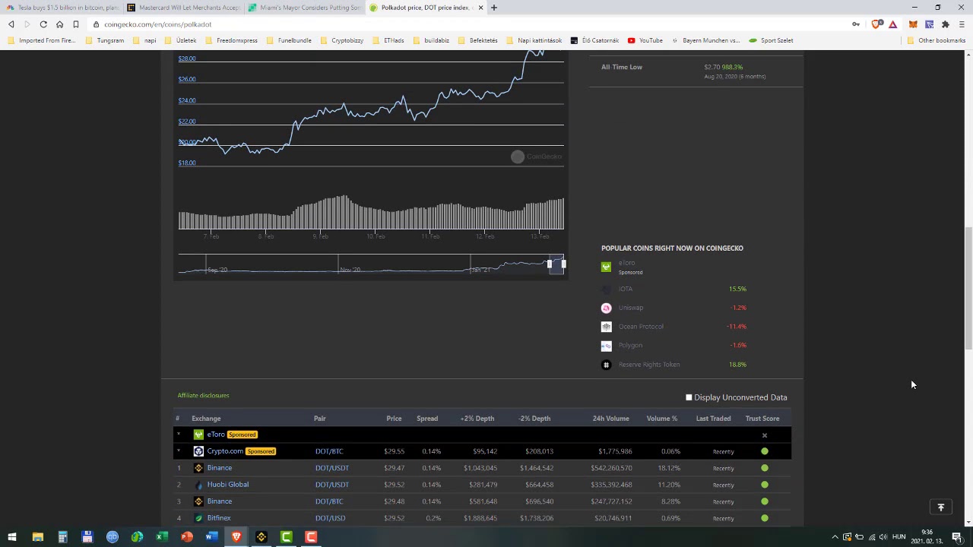Open the Brave Rewards triangle icon

coord(893,24)
